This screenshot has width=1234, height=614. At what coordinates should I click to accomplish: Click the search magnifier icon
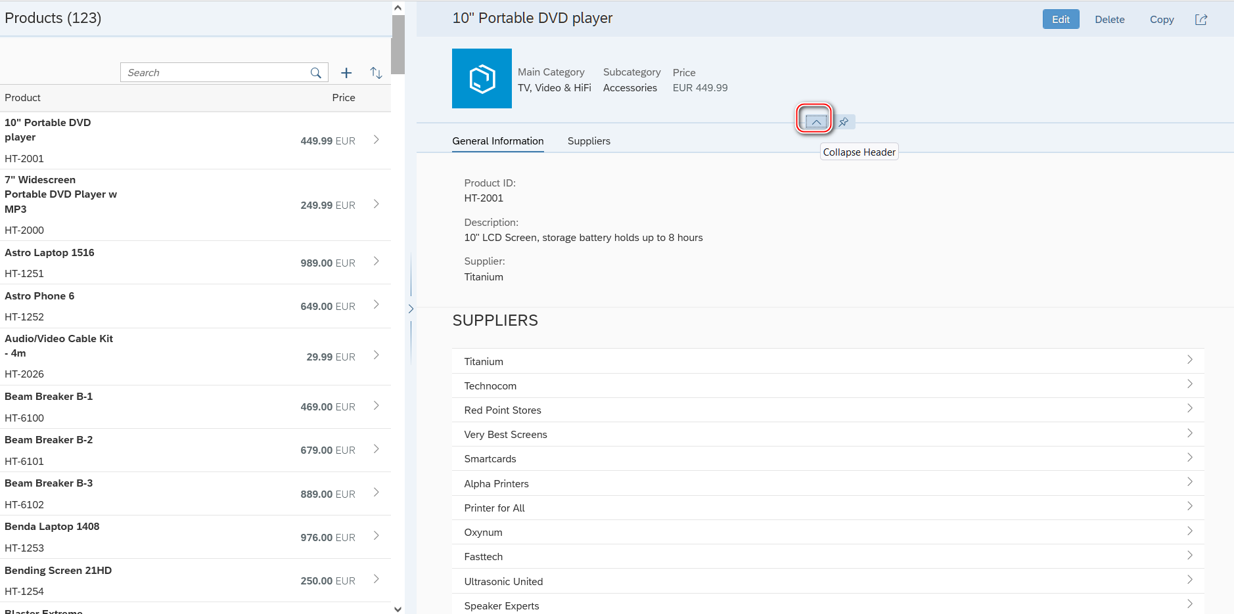(x=316, y=73)
